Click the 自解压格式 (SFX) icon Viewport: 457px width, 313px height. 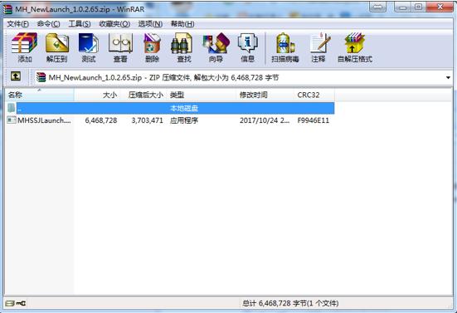pyautogui.click(x=355, y=47)
